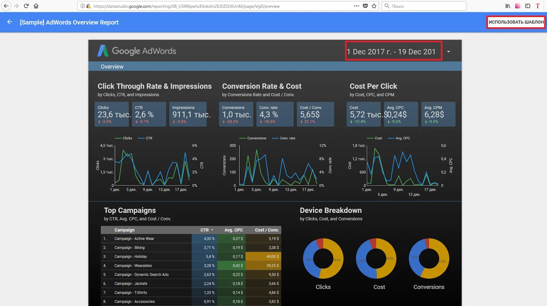
Task: Click the Clicks scorecard tile
Action: tap(112, 114)
